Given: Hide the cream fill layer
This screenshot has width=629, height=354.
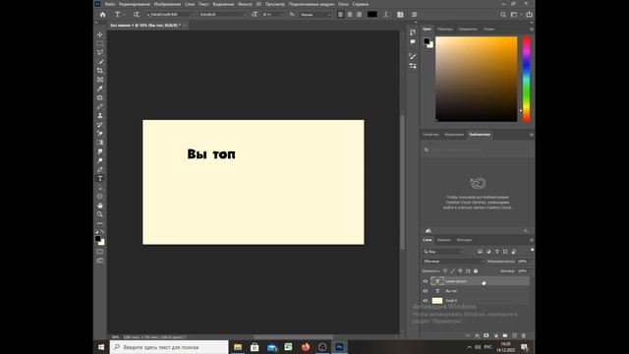Looking at the screenshot, I should (426, 301).
